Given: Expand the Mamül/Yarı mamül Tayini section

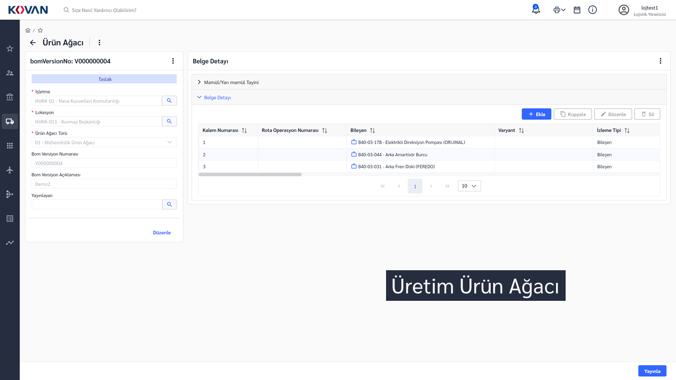Looking at the screenshot, I should tap(429, 82).
